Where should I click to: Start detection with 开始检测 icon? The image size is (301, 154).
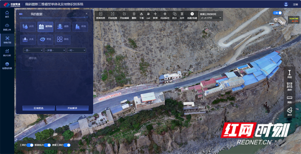click(x=113, y=16)
